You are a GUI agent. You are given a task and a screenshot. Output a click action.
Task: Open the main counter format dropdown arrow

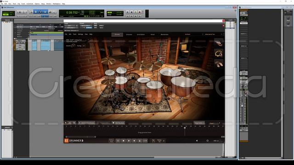[x=79, y=13]
